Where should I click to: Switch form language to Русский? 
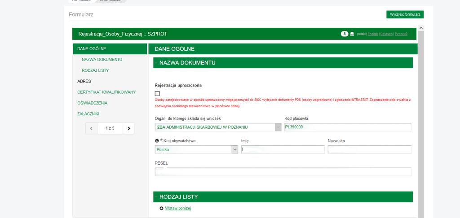click(401, 34)
